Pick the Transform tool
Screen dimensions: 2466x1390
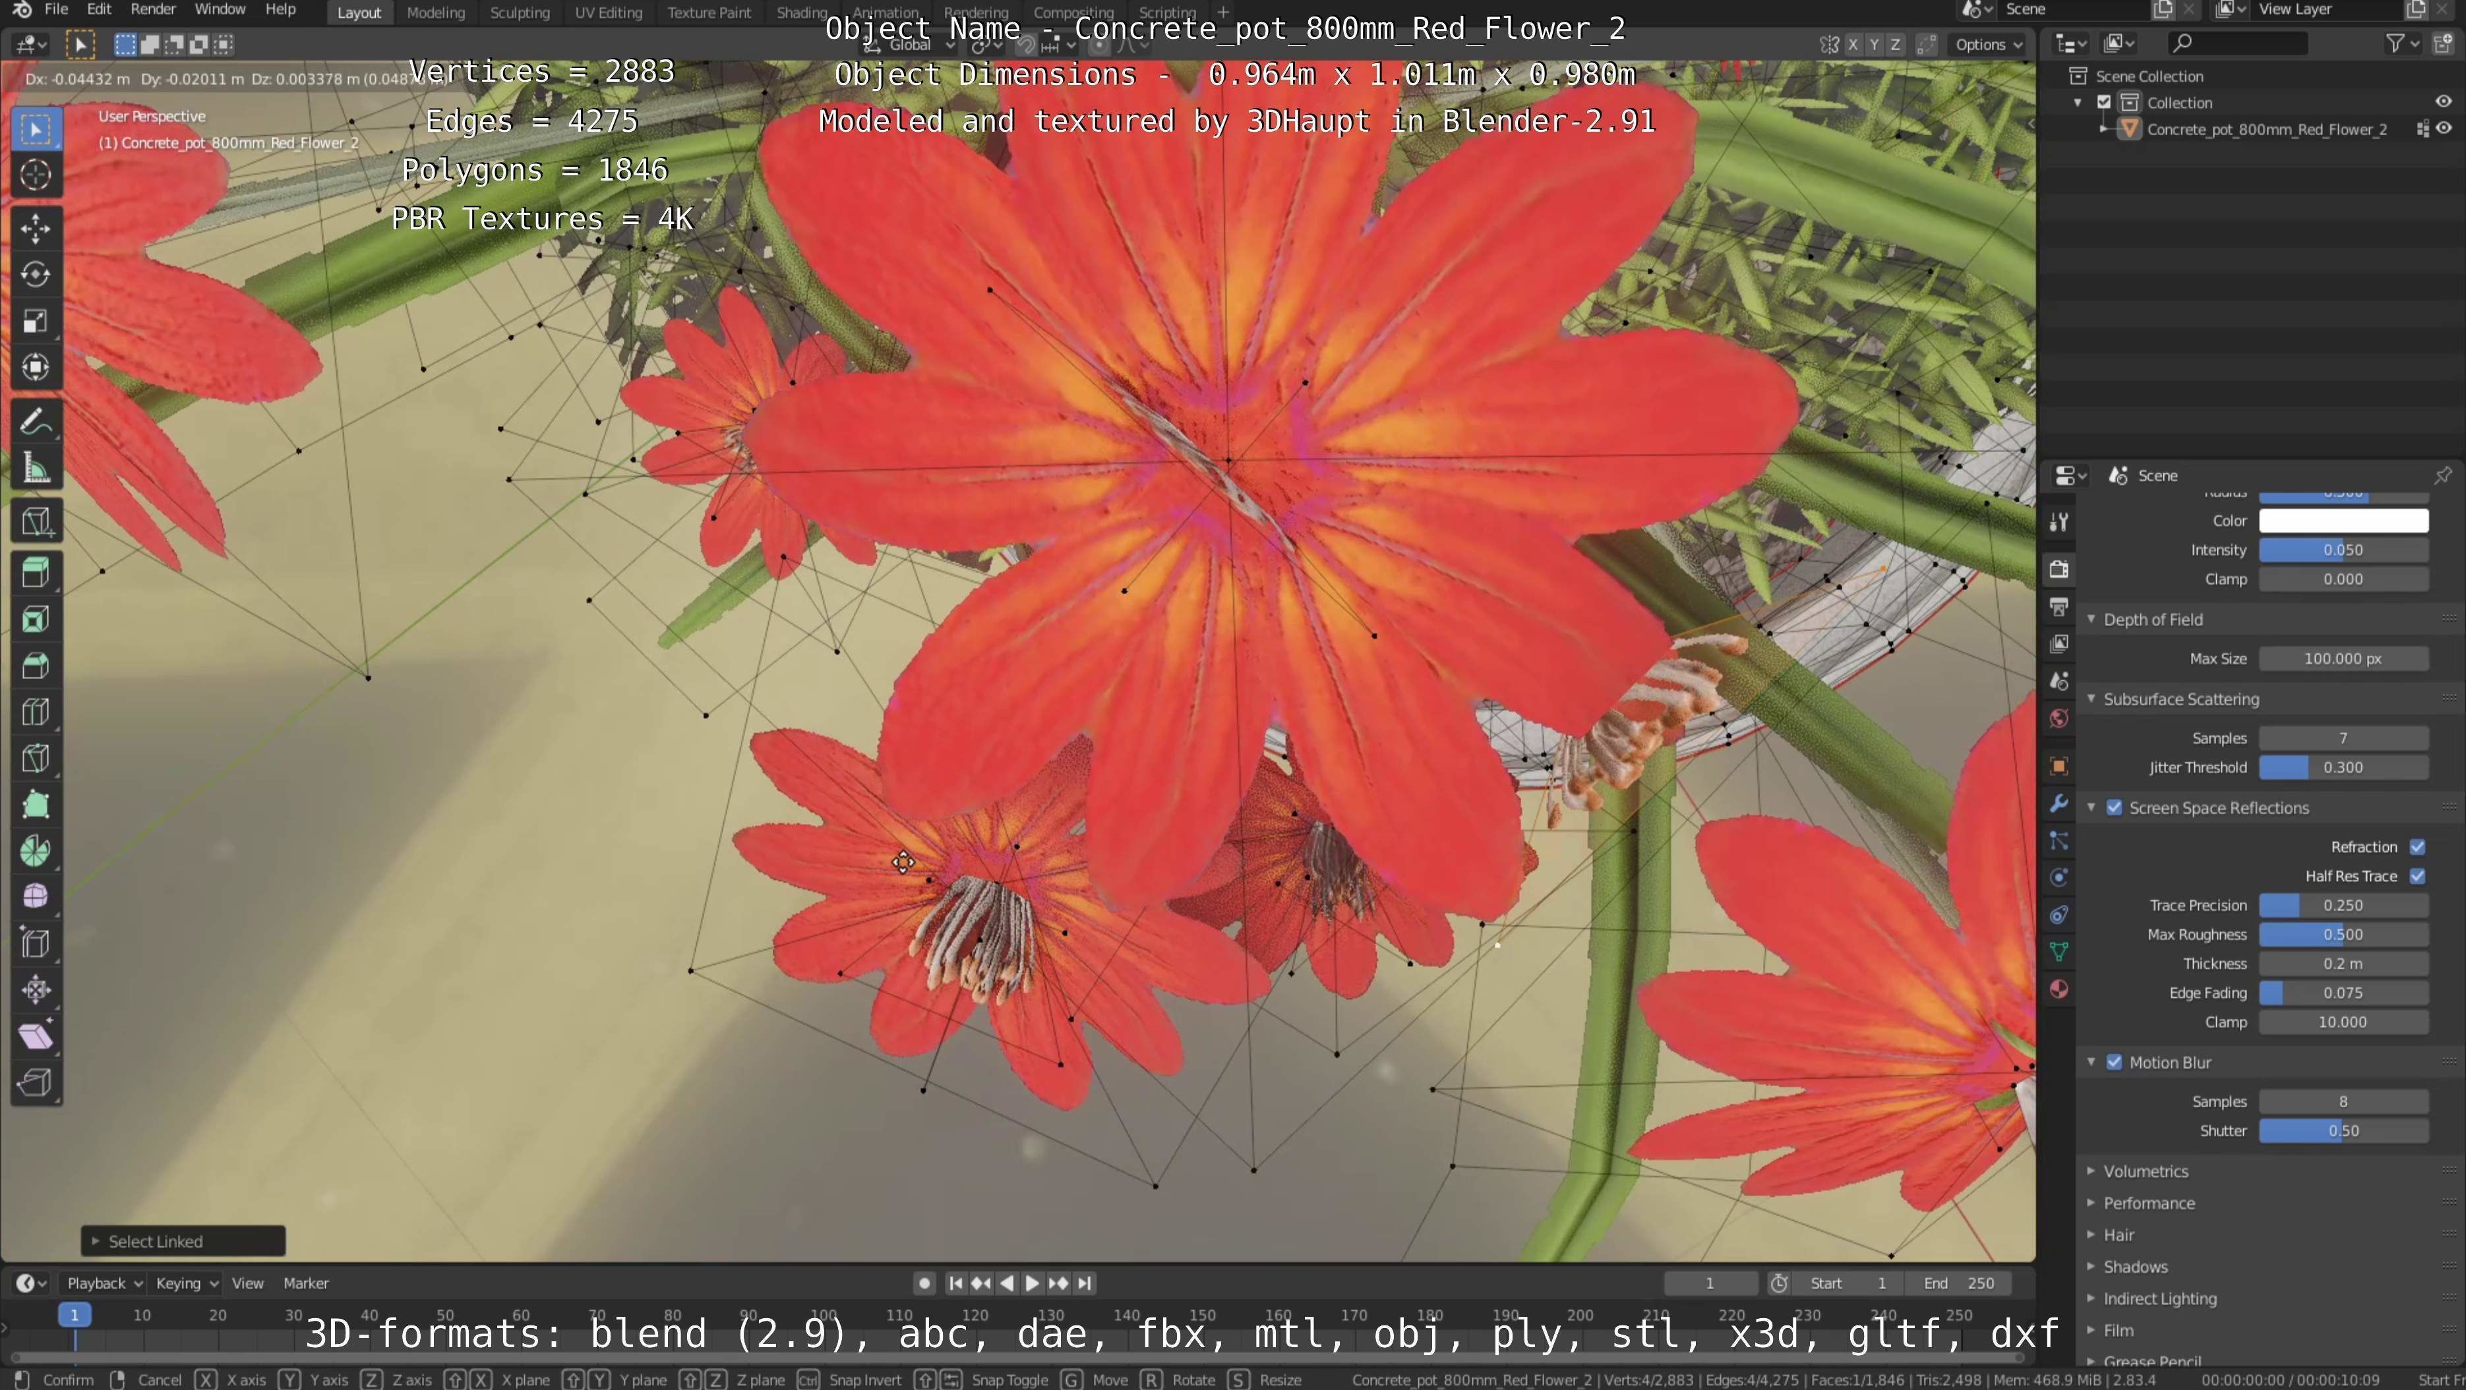36,367
